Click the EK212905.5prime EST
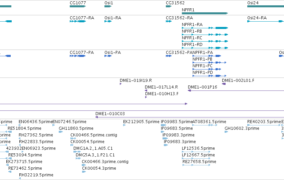The height and width of the screenshot is (180, 284). 124,125
